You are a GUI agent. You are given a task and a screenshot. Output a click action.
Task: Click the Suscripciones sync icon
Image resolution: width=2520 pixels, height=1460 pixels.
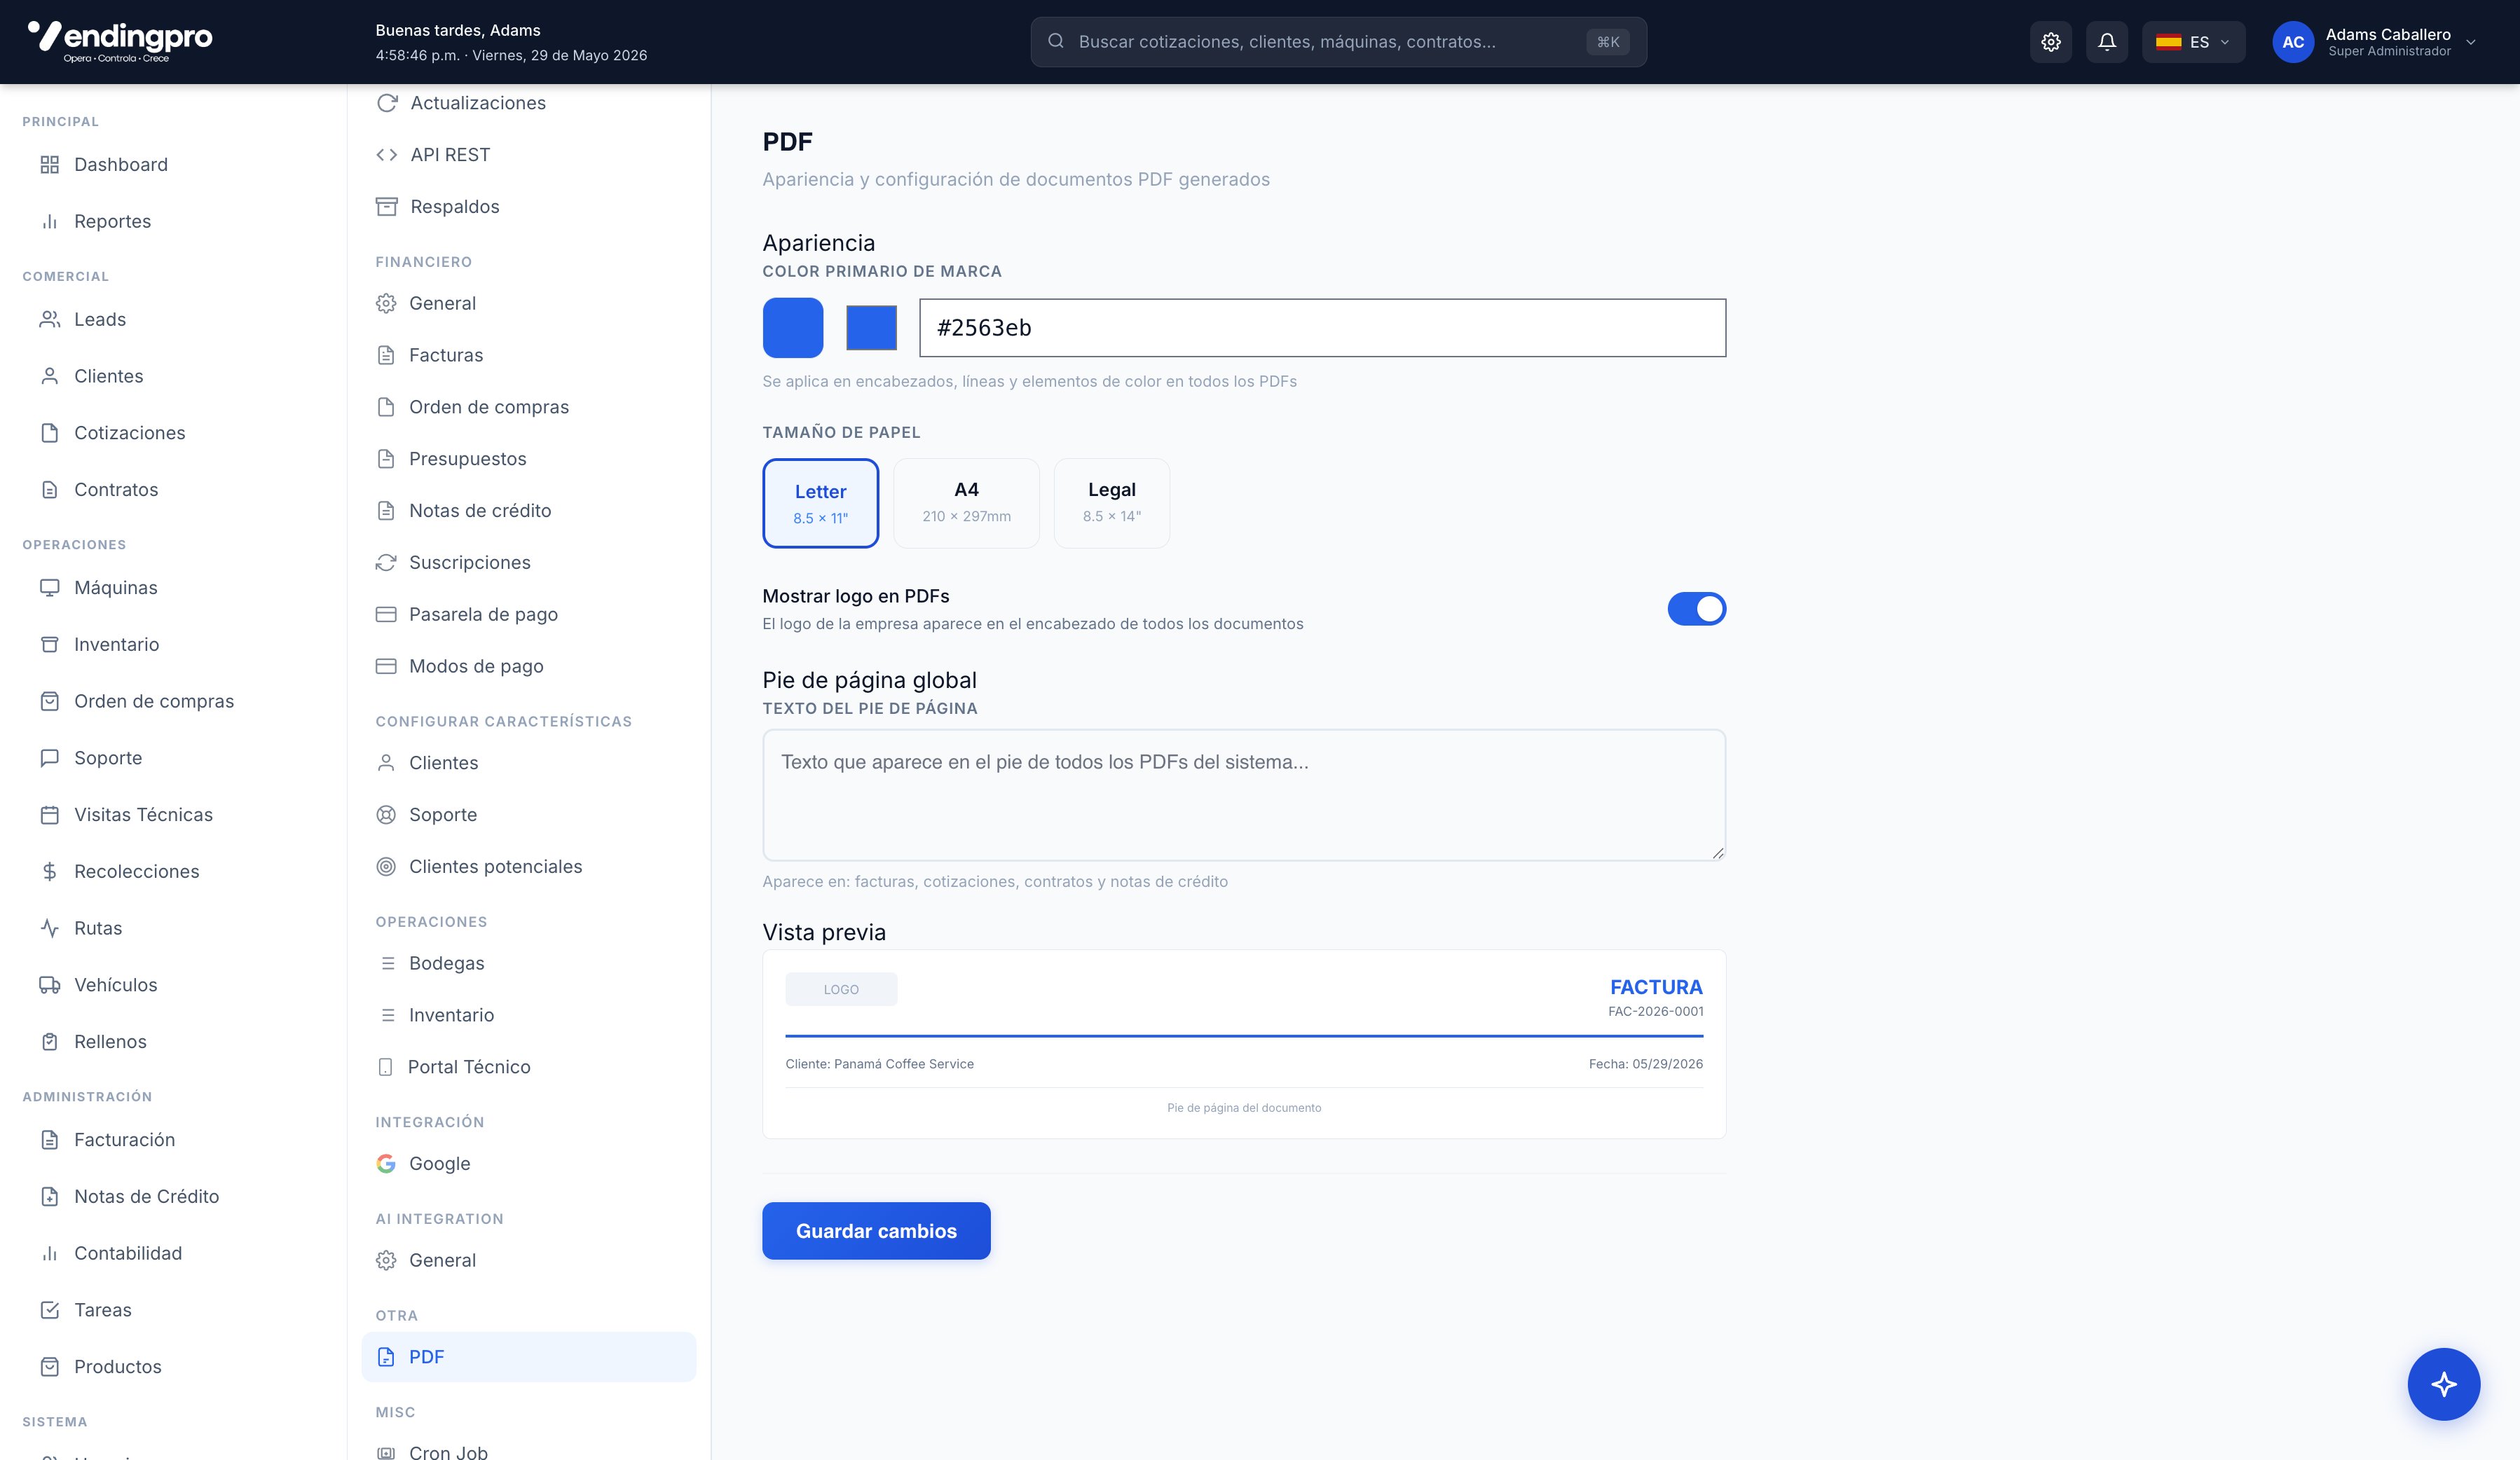tap(386, 562)
